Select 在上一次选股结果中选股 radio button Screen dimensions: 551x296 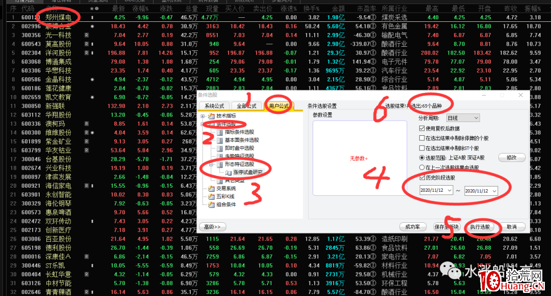pos(422,168)
